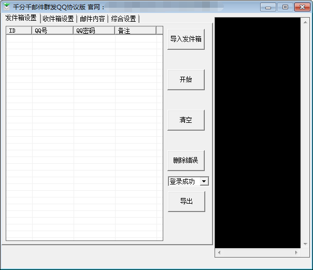Click the app icon in title bar
The image size is (313, 270).
[7, 7]
